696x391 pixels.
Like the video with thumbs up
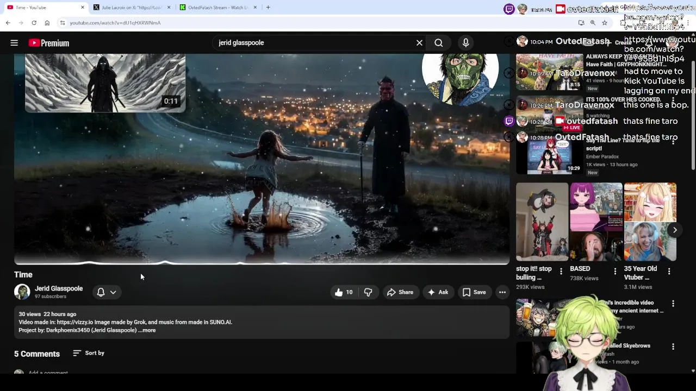[x=344, y=292]
